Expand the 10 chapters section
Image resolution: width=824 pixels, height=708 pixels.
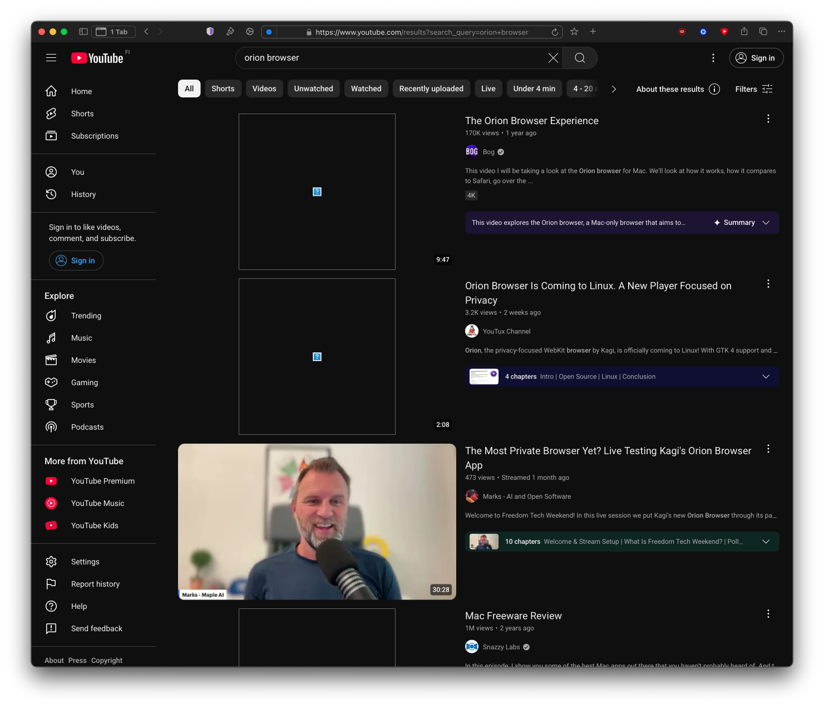pos(766,542)
